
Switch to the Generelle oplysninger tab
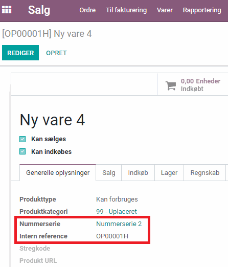(x=58, y=172)
